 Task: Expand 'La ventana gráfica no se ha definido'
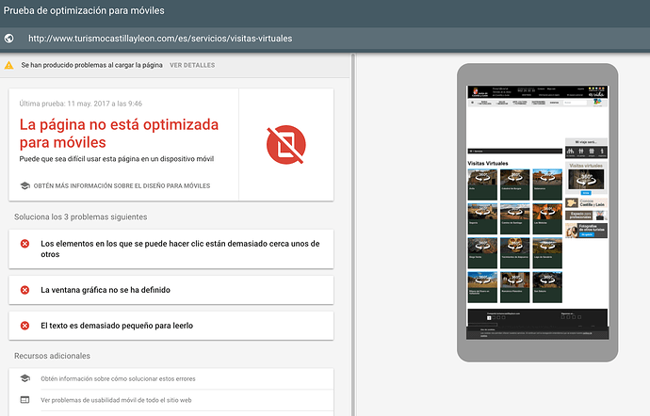point(171,290)
